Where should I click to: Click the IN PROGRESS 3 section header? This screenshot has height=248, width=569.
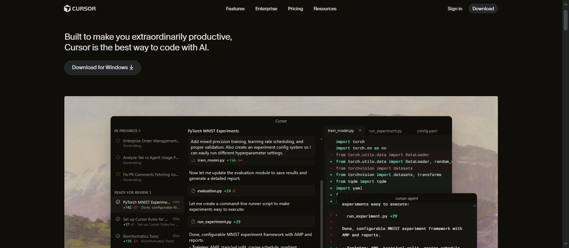pyautogui.click(x=127, y=131)
